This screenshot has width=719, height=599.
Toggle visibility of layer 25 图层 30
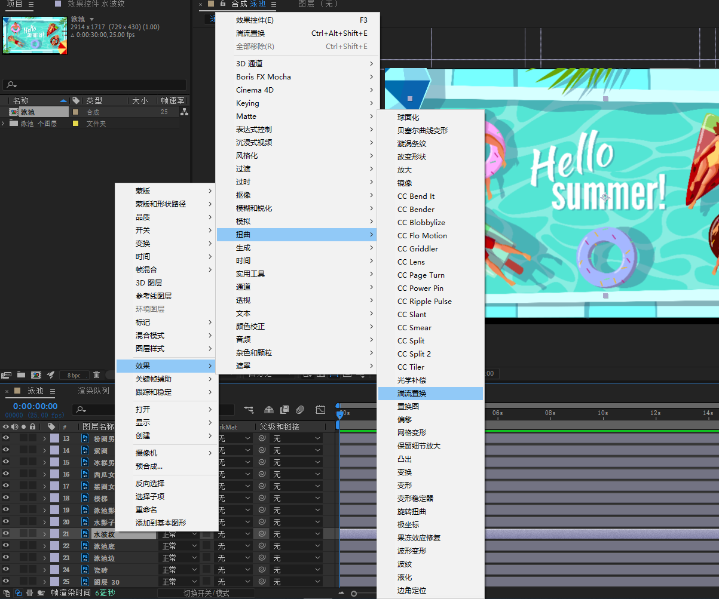click(x=6, y=582)
